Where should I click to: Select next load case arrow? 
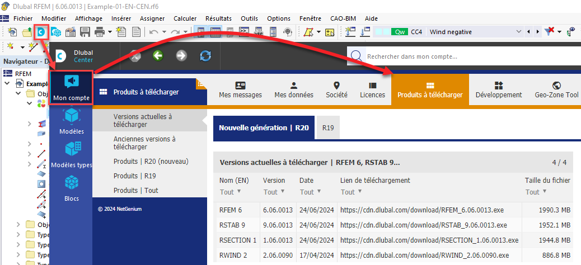537,32
